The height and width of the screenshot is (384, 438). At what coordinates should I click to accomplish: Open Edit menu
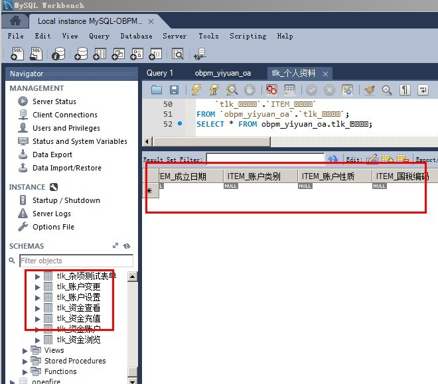point(42,36)
